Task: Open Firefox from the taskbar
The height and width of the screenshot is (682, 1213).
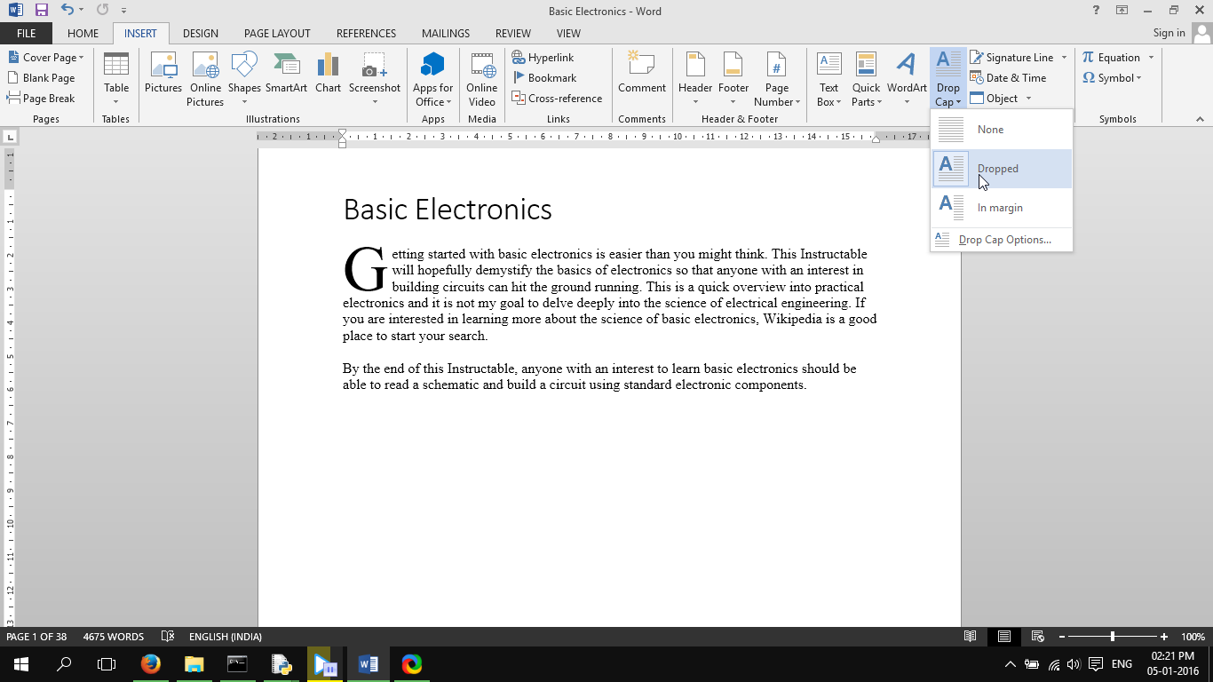Action: coord(151,663)
